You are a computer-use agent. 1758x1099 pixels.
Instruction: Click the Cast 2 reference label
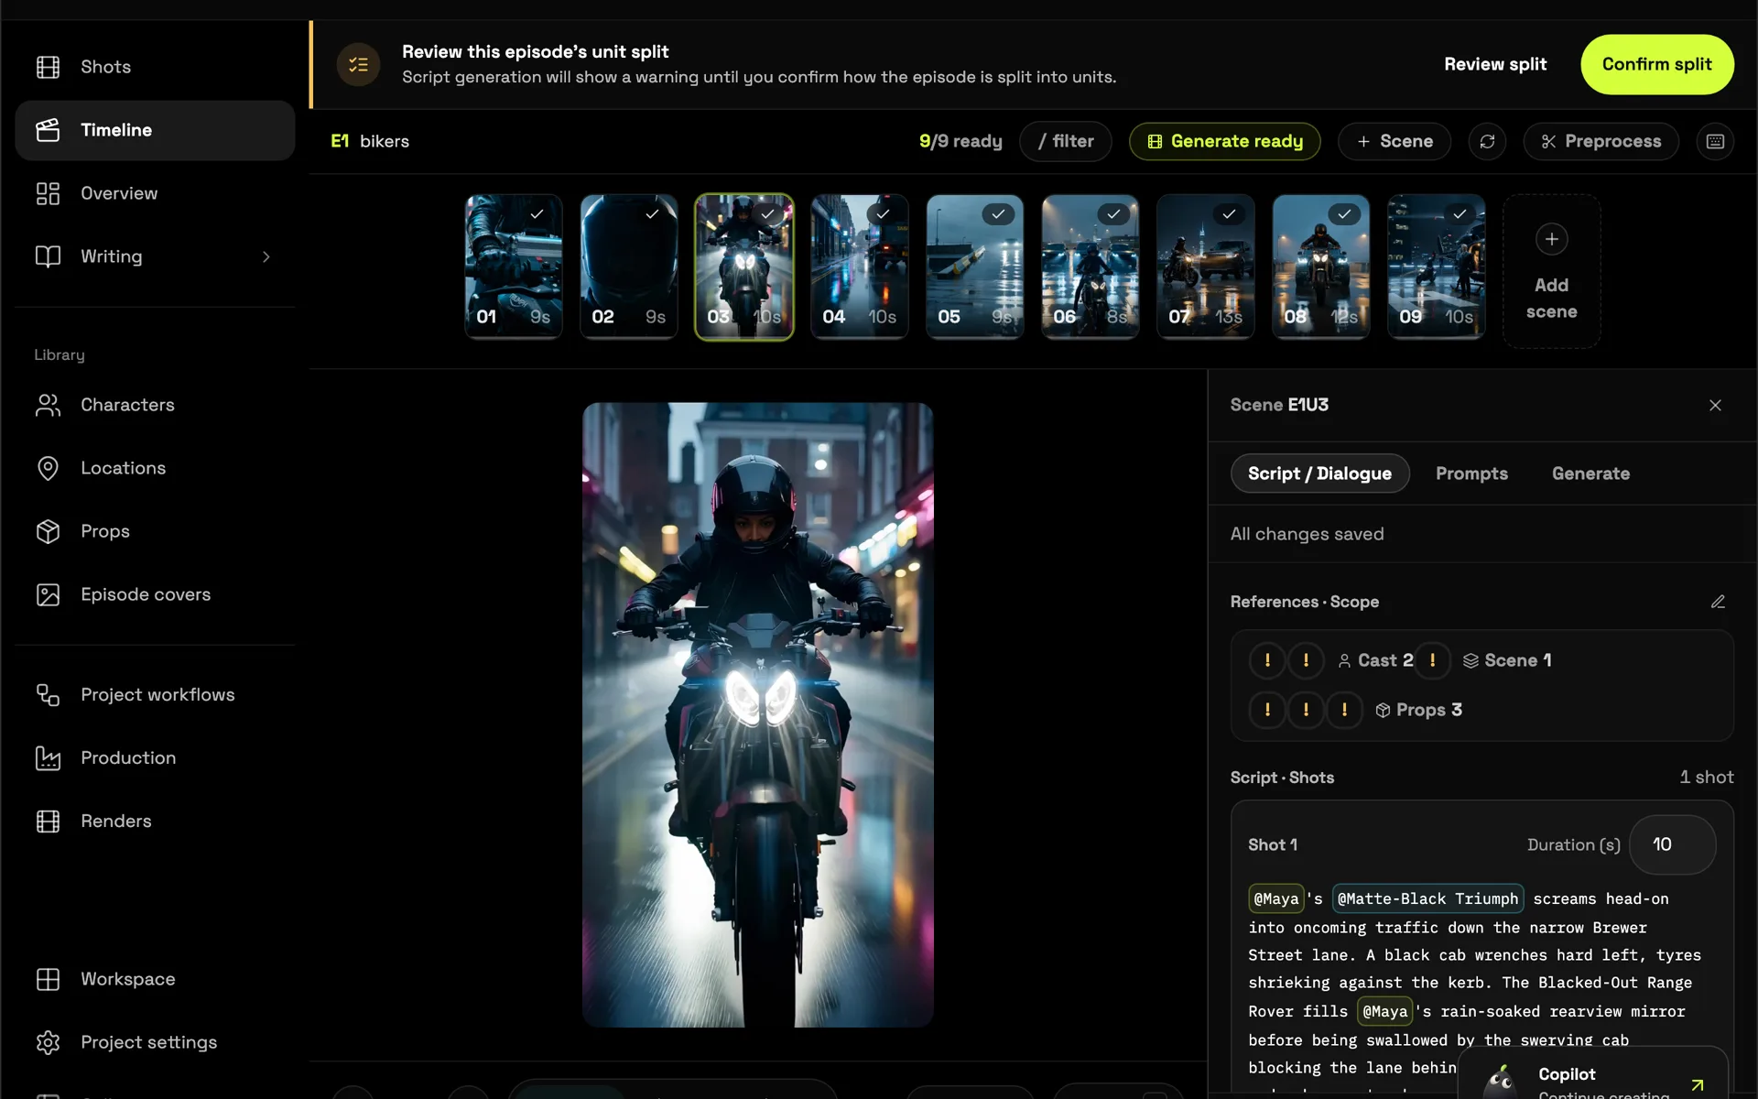(x=1375, y=660)
